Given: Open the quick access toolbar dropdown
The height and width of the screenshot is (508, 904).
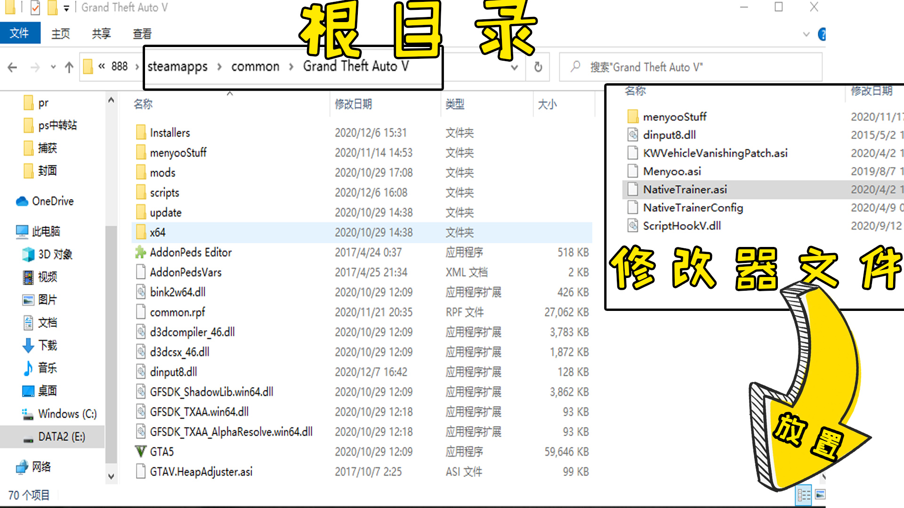Looking at the screenshot, I should click(66, 8).
